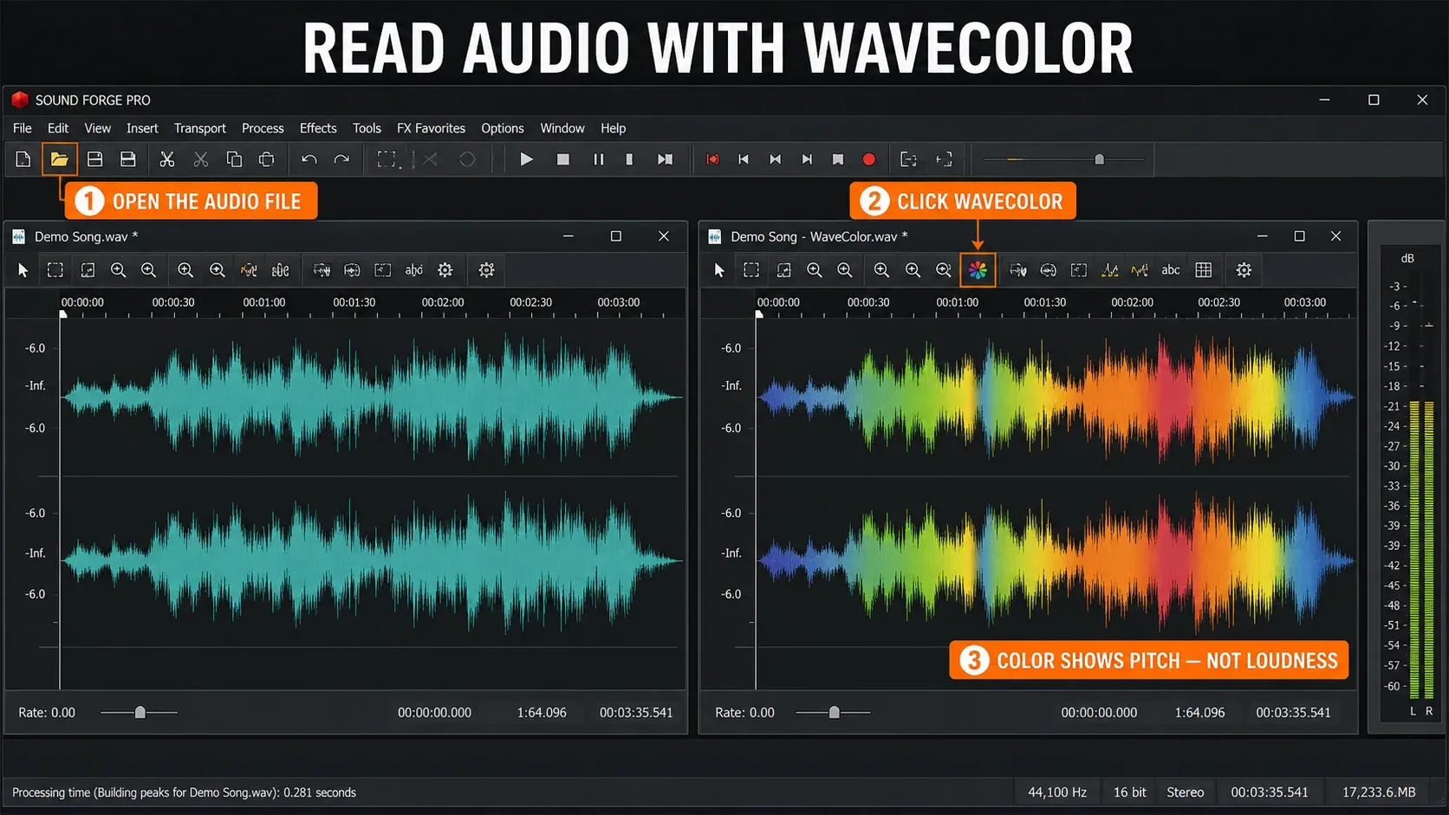The width and height of the screenshot is (1449, 815).
Task: Open the Effects menu
Action: point(318,128)
